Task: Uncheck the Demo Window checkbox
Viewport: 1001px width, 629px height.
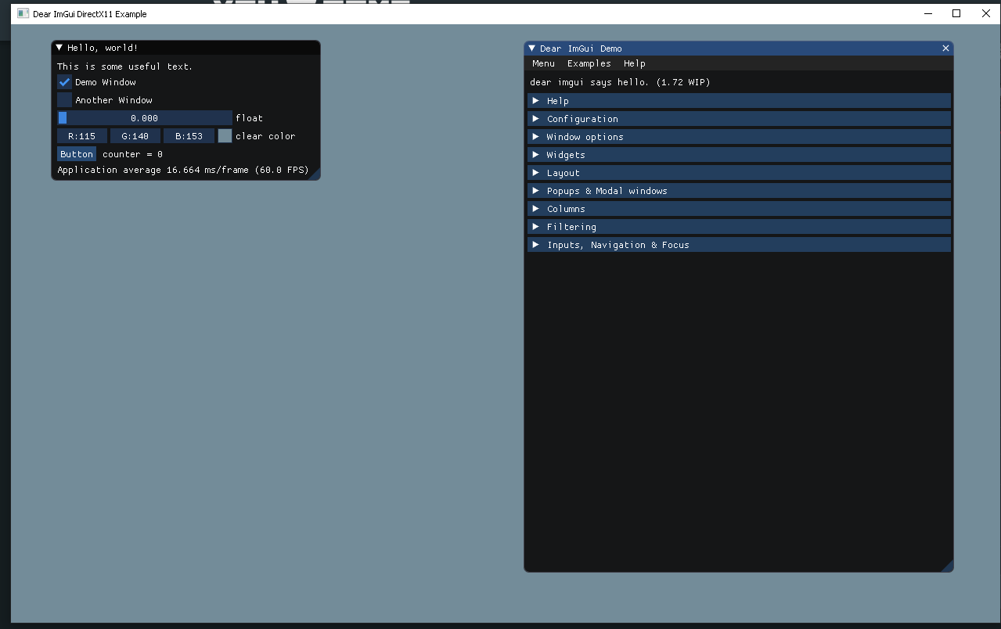Action: (x=64, y=82)
